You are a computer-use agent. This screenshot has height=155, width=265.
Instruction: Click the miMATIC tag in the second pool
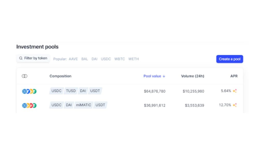click(83, 105)
